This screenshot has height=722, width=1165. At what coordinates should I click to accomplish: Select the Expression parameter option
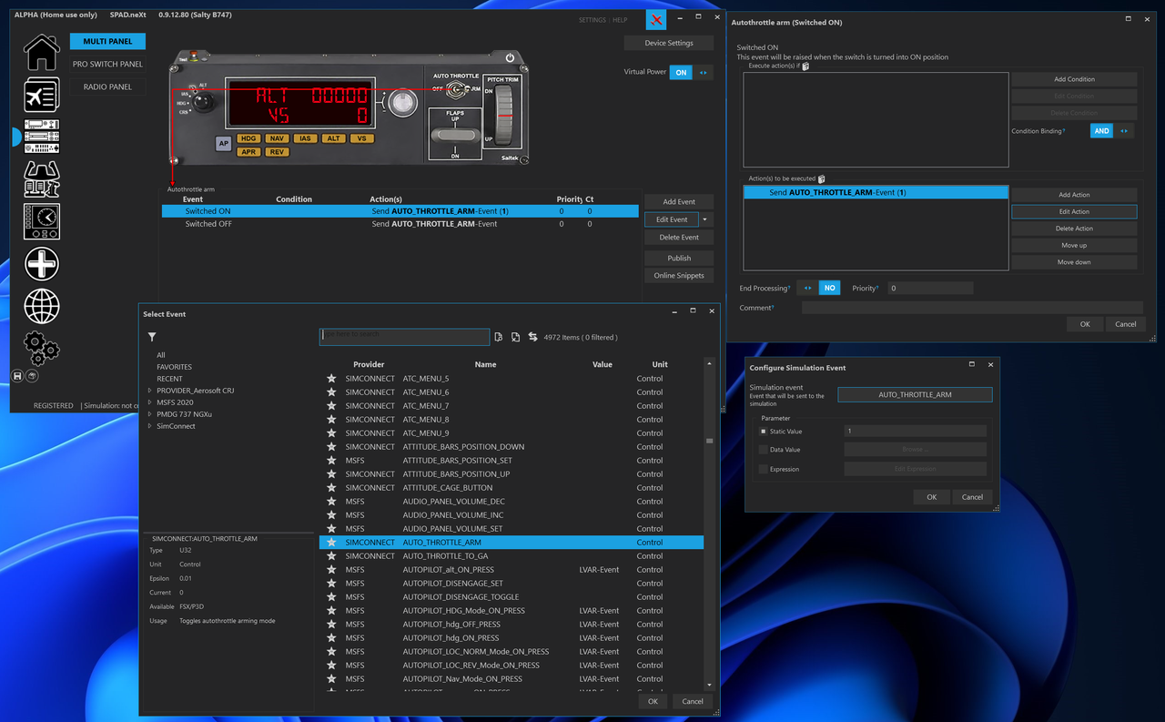[764, 469]
